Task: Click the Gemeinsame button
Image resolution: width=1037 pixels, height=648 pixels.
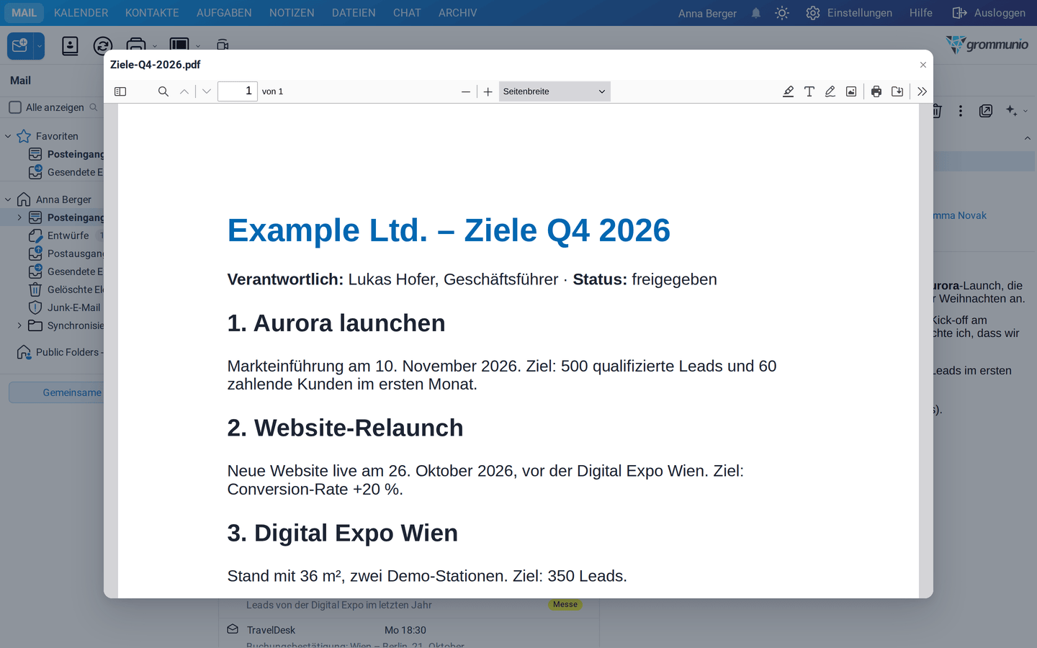Action: [56, 392]
